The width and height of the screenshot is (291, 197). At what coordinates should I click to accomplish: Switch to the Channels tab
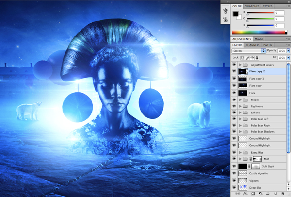253,45
